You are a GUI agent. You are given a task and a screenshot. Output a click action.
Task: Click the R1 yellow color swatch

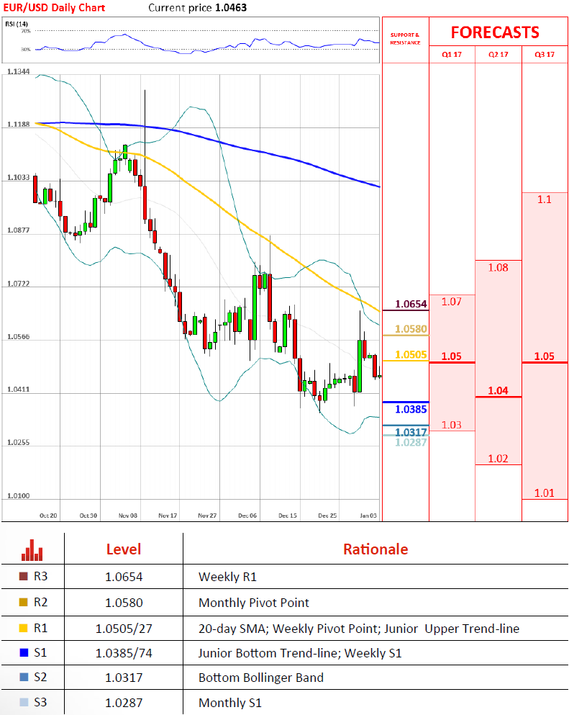pos(23,628)
